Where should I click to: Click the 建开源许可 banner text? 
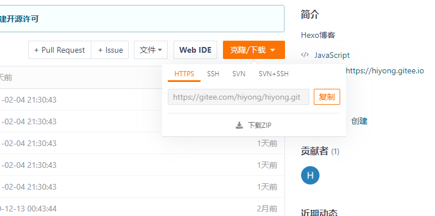19,19
